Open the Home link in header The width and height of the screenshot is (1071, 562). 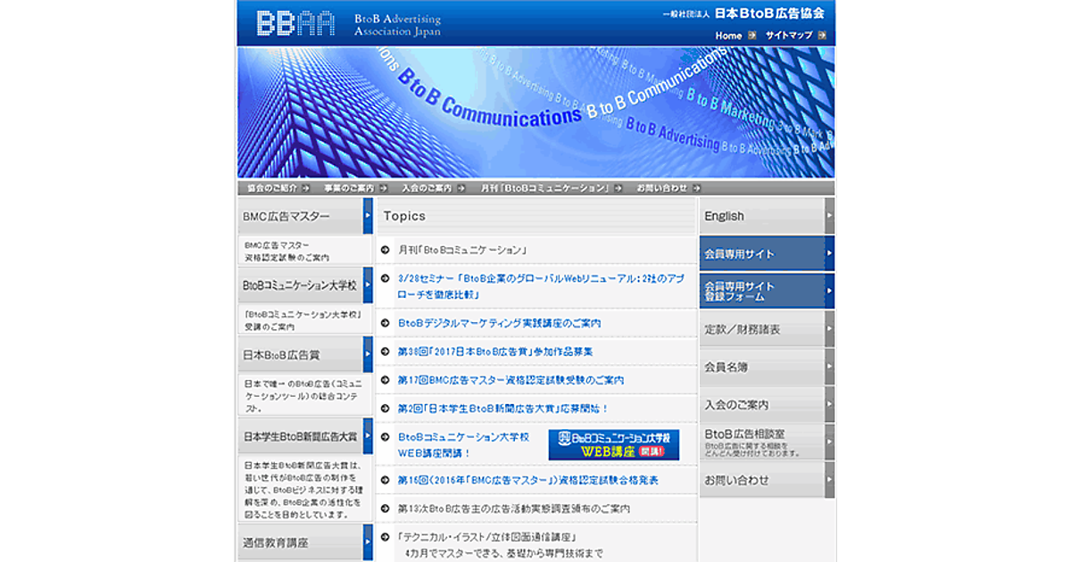click(728, 36)
